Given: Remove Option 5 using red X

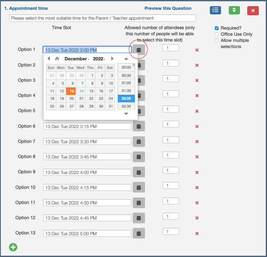Looking at the screenshot, I should point(197,111).
